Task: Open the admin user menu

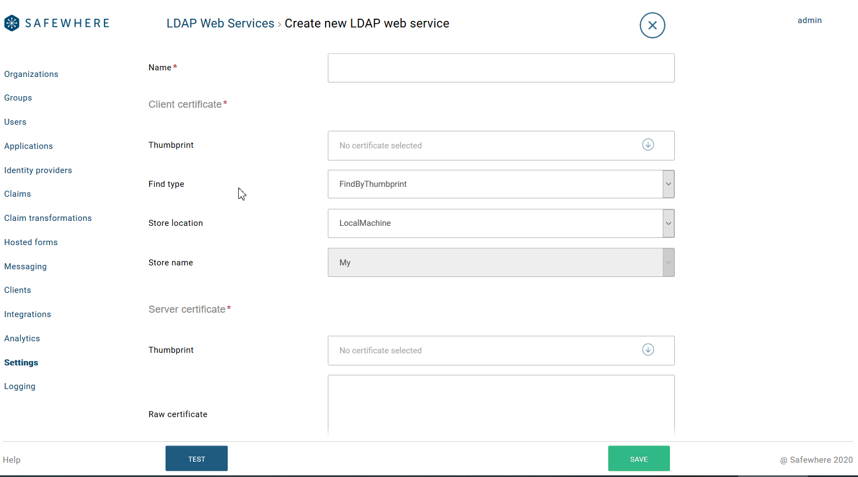Action: 810,20
